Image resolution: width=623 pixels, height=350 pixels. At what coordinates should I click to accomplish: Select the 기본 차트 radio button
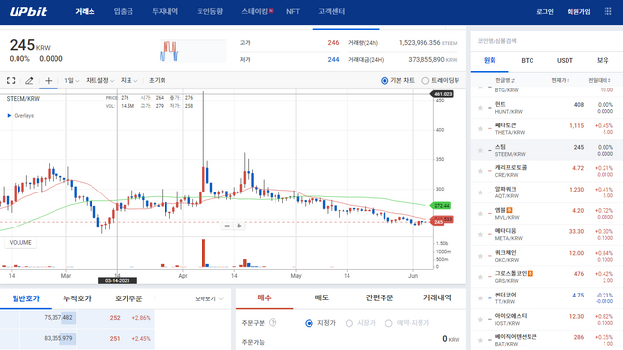pos(385,80)
